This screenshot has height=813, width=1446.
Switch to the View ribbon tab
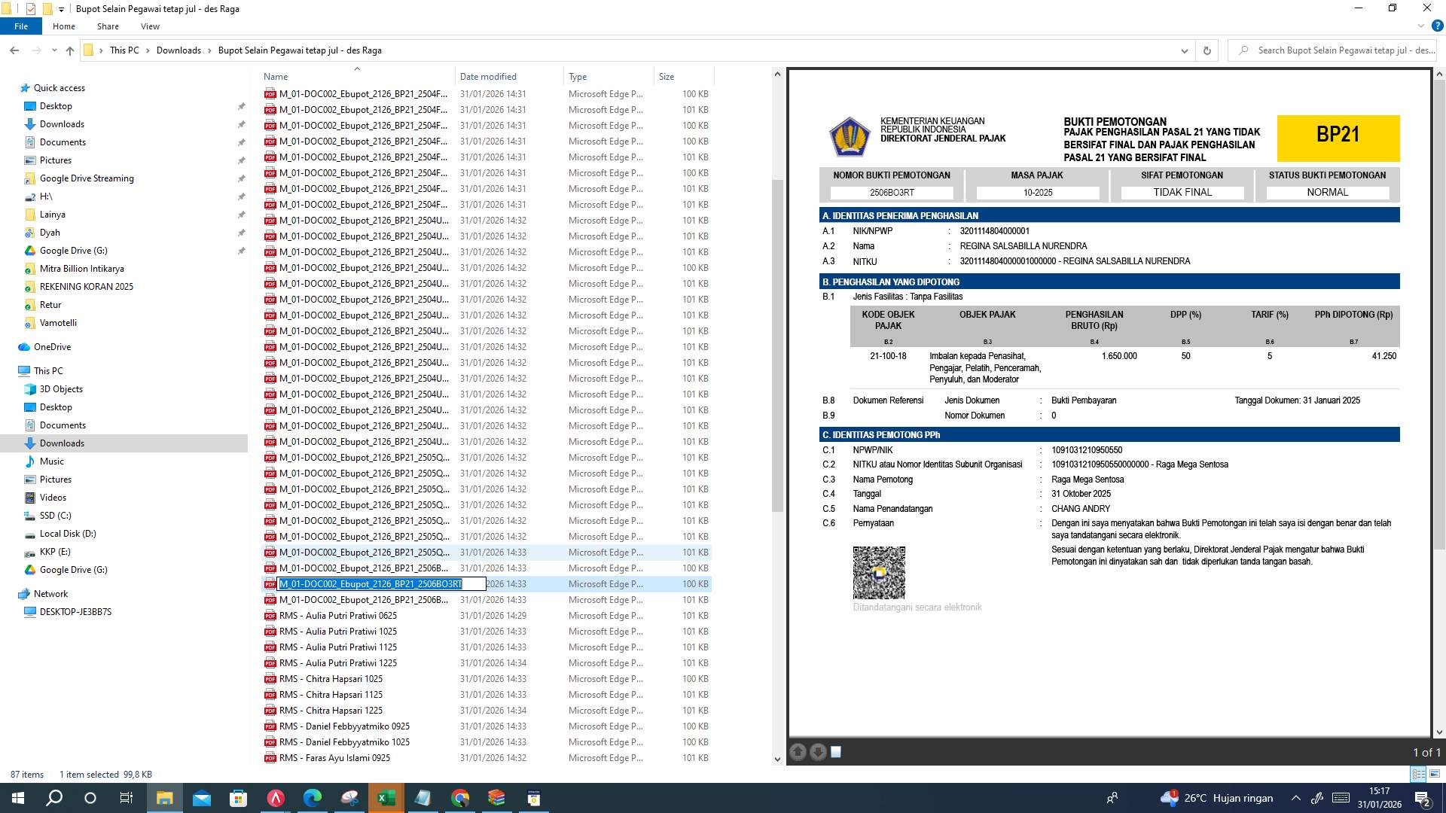click(150, 26)
